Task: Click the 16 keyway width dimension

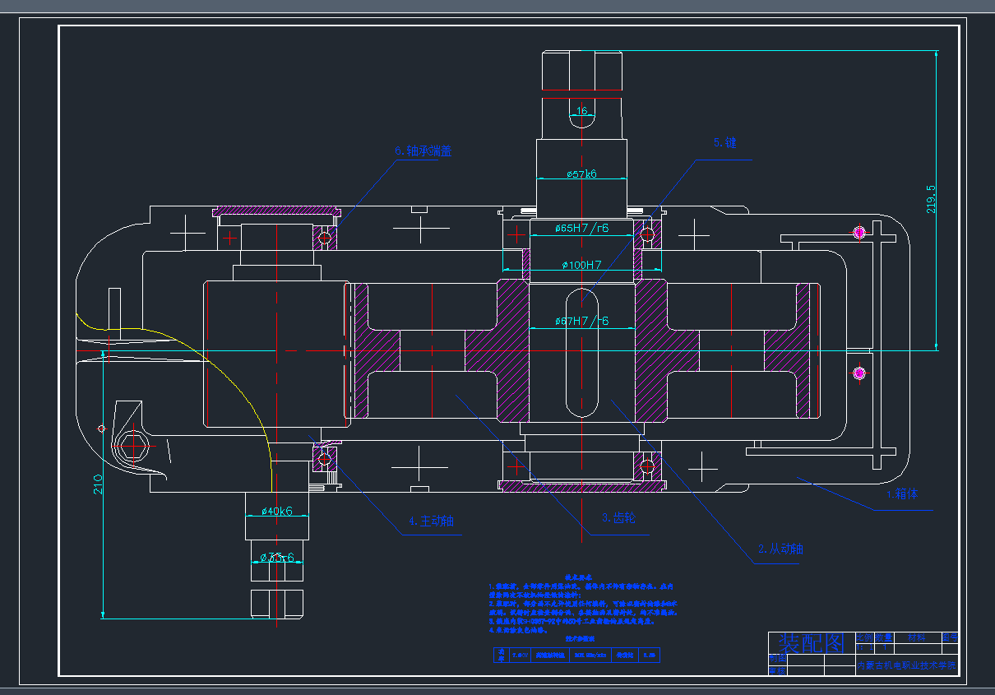Action: [x=582, y=111]
